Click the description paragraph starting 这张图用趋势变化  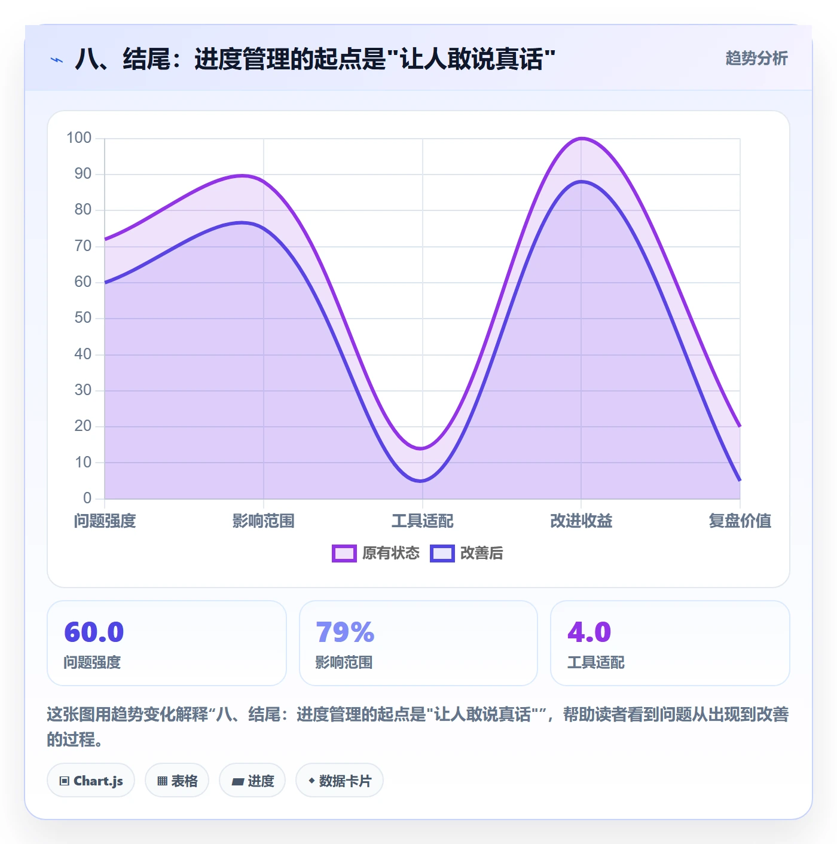tap(418, 726)
